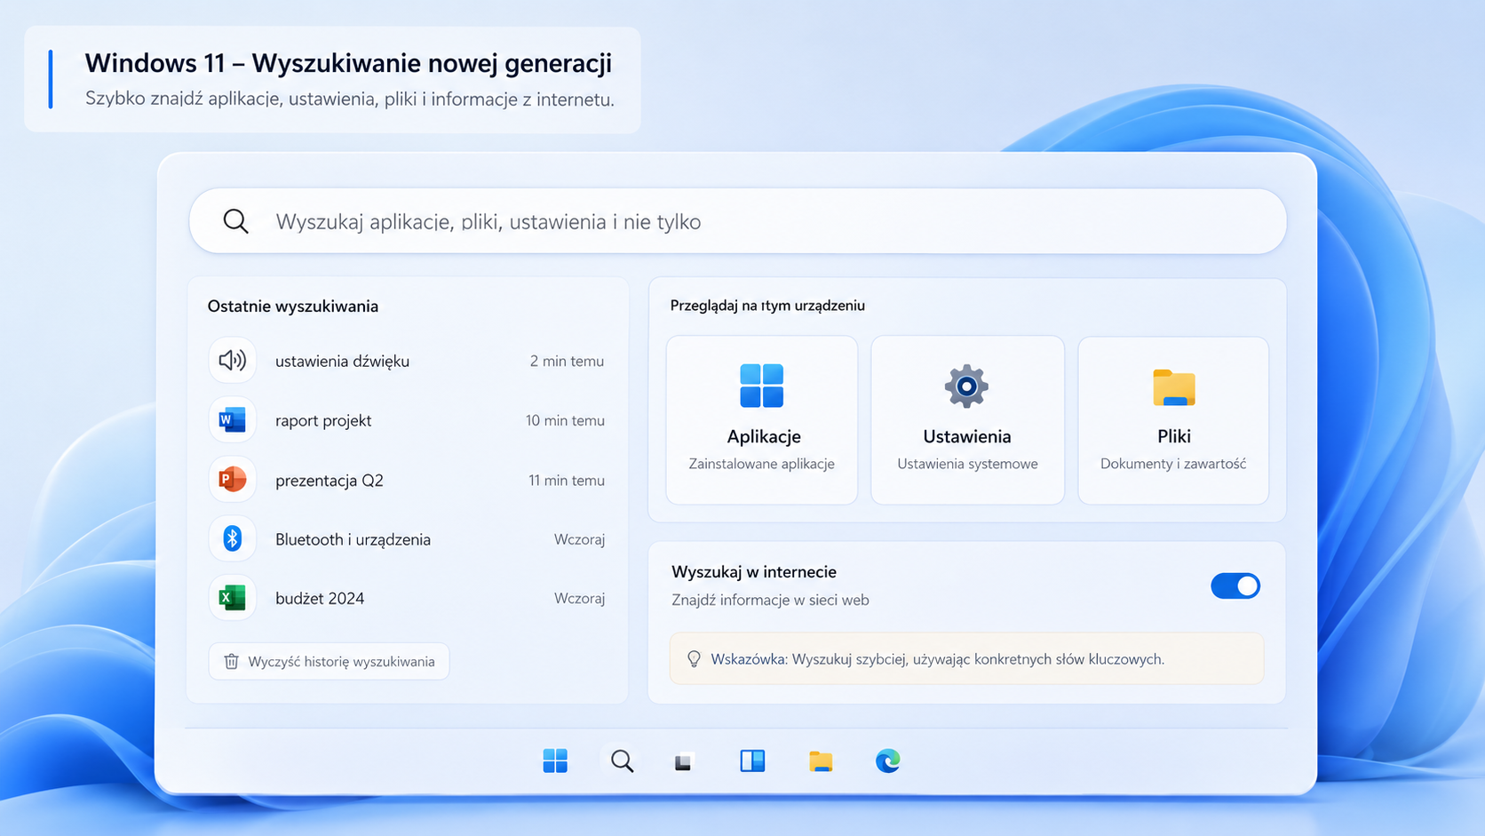Select recent search 'prezentacja Q2'

click(x=407, y=480)
